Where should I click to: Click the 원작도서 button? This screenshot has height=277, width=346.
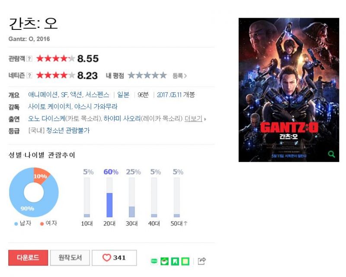click(x=70, y=258)
